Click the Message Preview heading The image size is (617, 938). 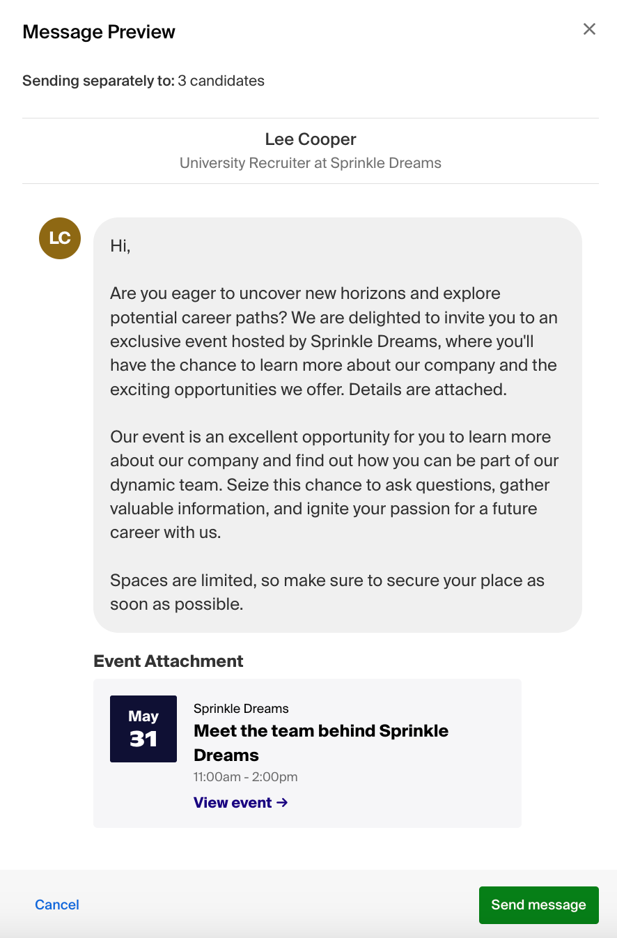[x=99, y=32]
